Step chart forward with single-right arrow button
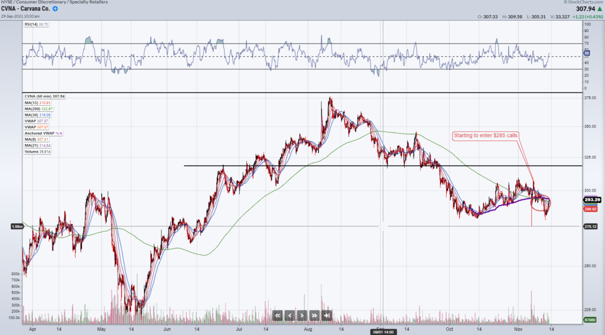 pyautogui.click(x=302, y=316)
